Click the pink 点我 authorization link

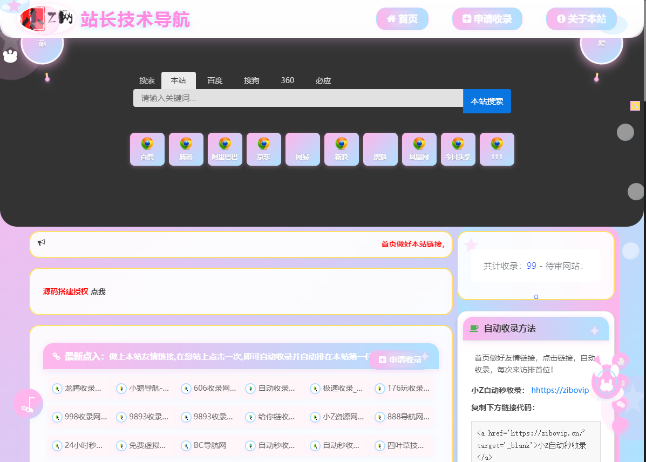(x=99, y=291)
